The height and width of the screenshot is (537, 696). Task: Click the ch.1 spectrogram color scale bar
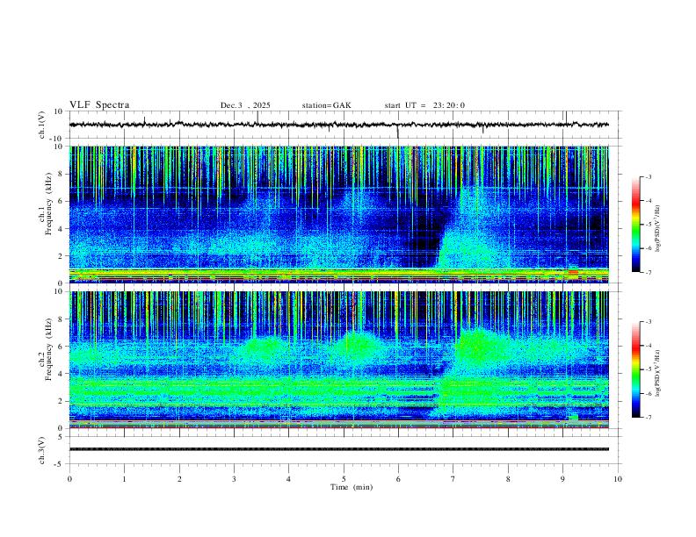(x=635, y=225)
